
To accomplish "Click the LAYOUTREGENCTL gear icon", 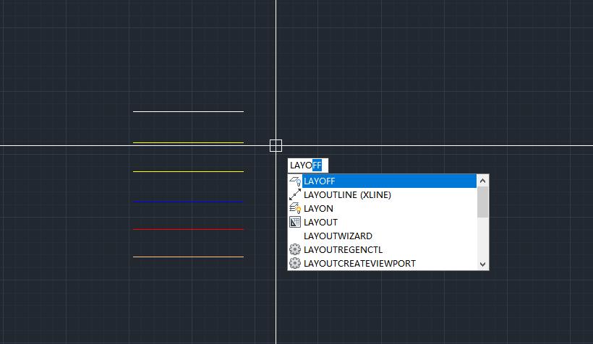I will click(x=295, y=250).
